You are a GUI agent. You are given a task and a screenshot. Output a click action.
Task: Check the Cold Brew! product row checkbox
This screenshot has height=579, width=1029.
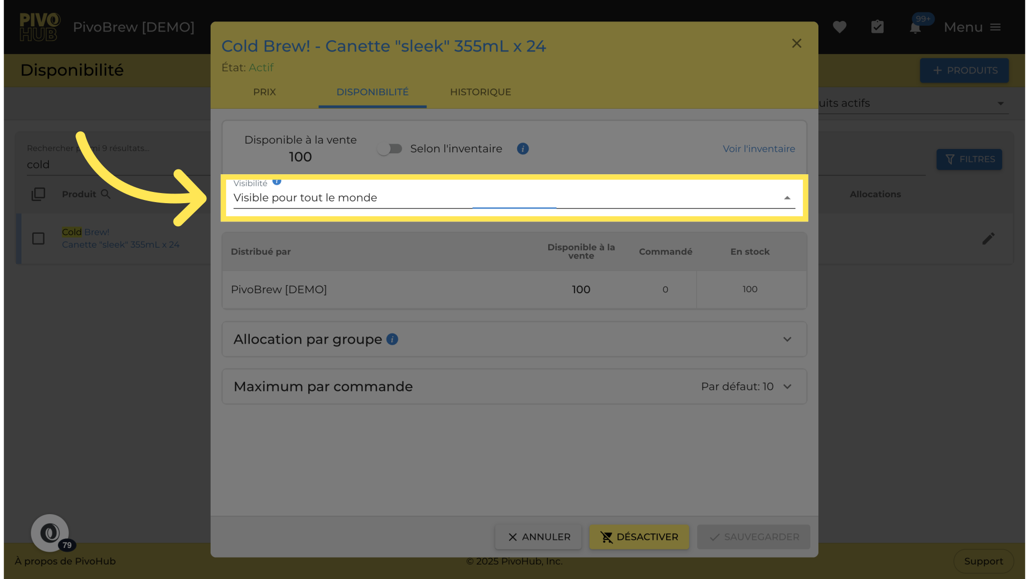38,239
